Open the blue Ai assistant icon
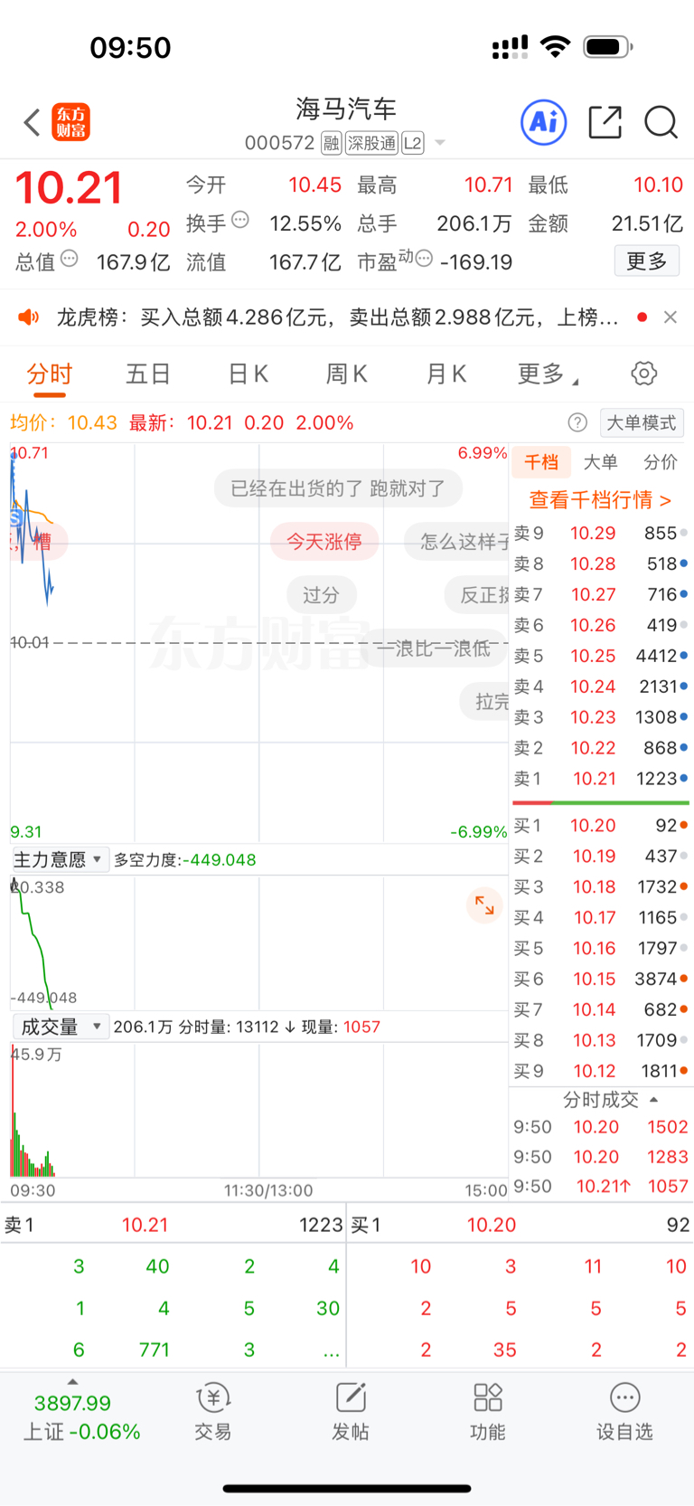The width and height of the screenshot is (694, 1506). coord(544,122)
